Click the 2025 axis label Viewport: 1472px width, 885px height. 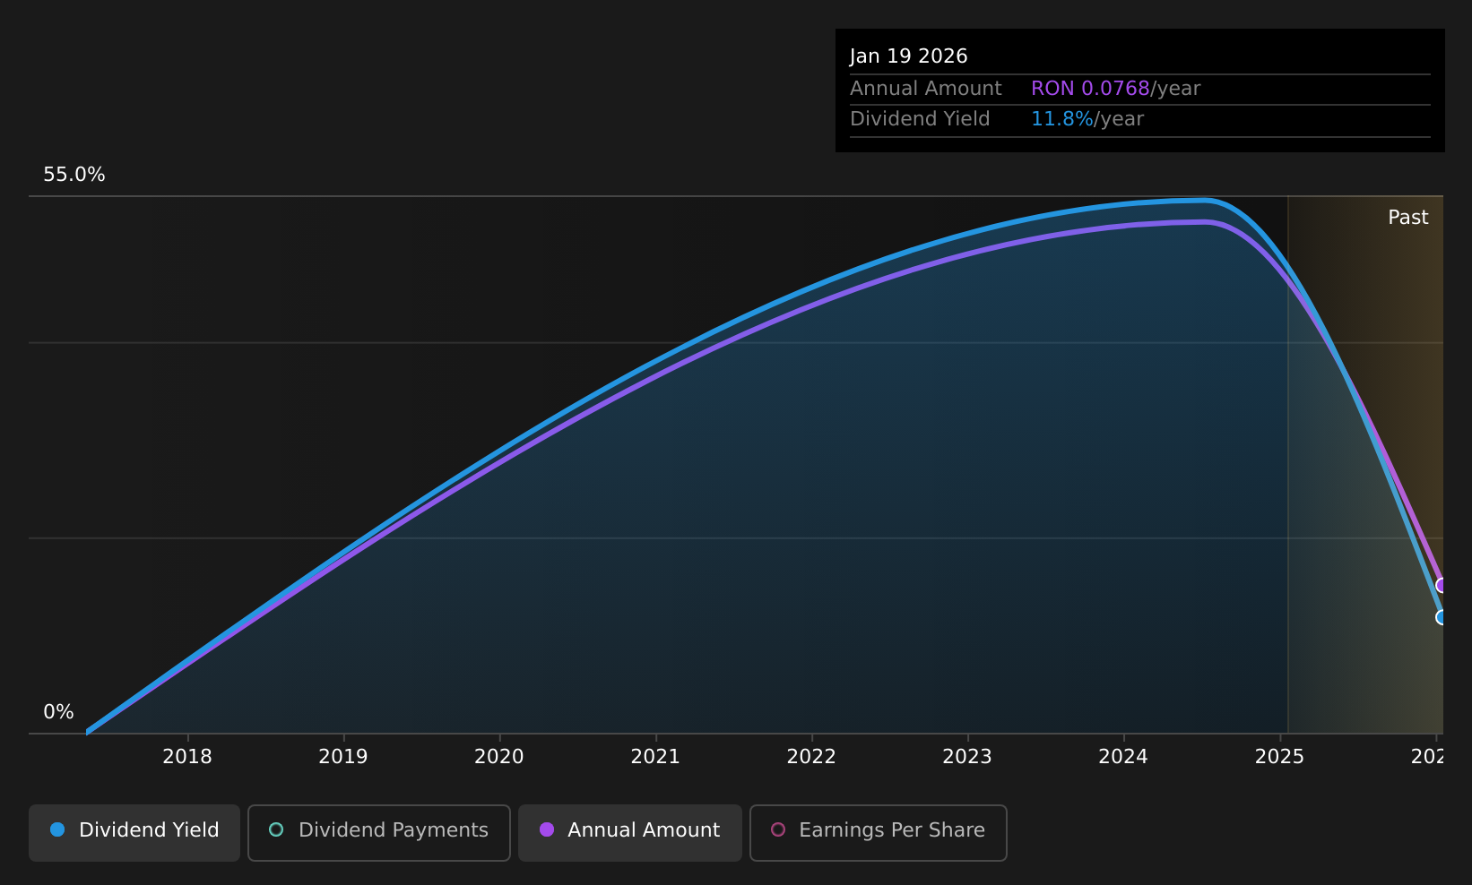pos(1279,757)
